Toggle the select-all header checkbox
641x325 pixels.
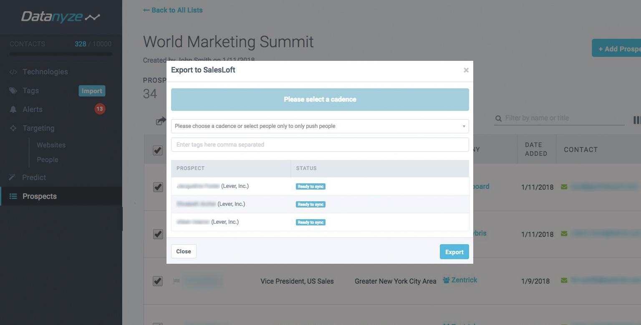pyautogui.click(x=158, y=150)
